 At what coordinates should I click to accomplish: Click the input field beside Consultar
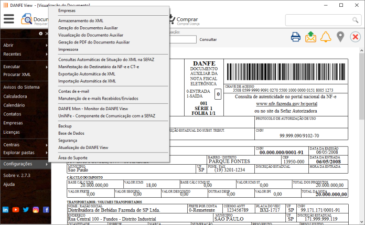[183, 39]
